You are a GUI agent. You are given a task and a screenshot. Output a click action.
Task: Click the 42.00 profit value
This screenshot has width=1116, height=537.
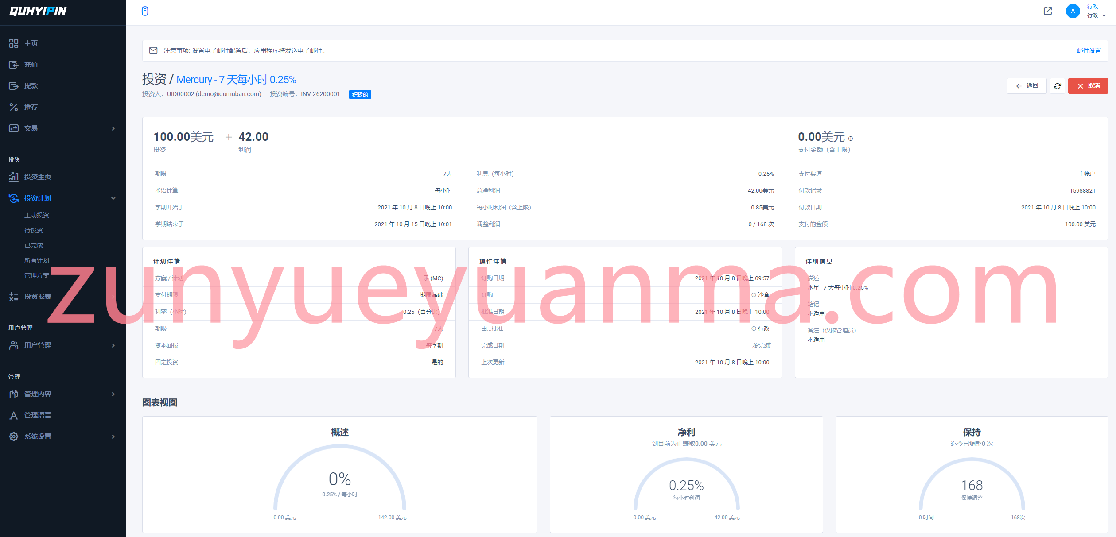pos(253,137)
